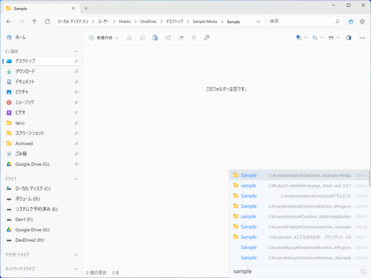The image size is (371, 278).
Task: Open DevDrive2 (H:) drive
Action: pyautogui.click(x=42, y=240)
